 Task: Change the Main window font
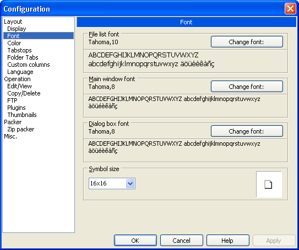pos(247,87)
